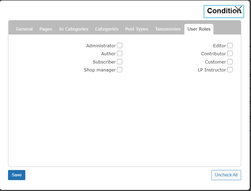Enable the Administrator checkbox
The width and height of the screenshot is (251, 191).
point(120,46)
